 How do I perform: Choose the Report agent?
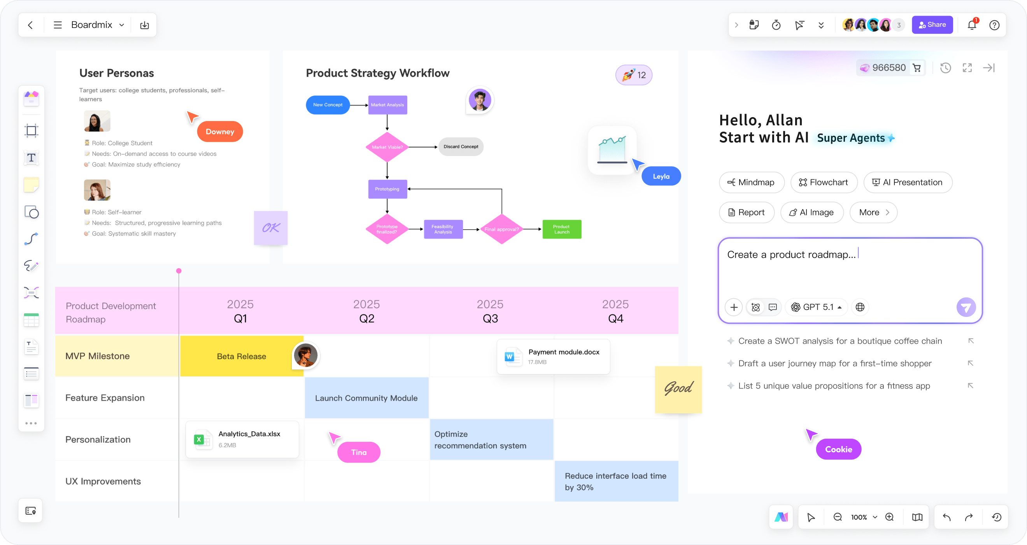[x=747, y=212]
